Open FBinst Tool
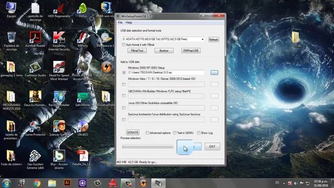 click(x=137, y=51)
